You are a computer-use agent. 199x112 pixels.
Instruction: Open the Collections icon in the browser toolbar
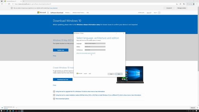(184, 4)
